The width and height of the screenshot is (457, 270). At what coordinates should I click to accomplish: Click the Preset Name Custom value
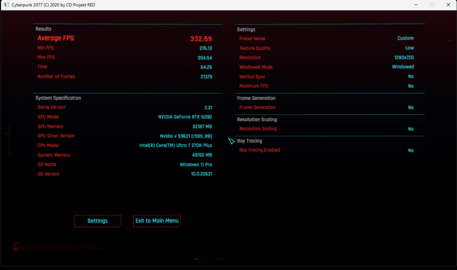(405, 38)
